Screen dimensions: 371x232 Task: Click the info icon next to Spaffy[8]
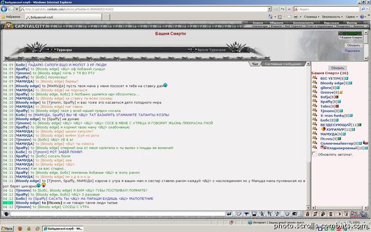tap(339, 101)
